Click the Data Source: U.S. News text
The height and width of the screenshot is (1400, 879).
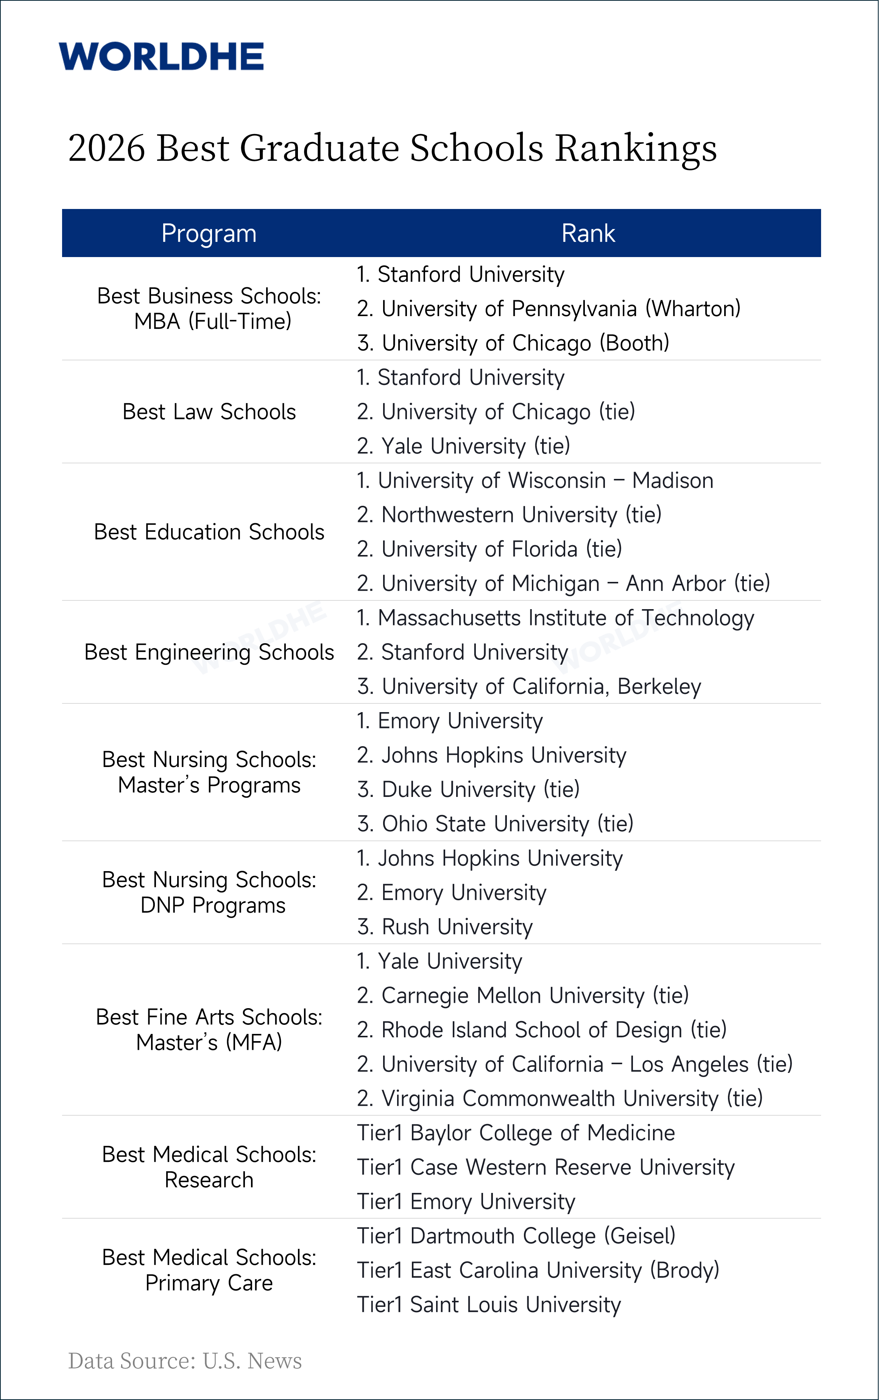[x=185, y=1361]
